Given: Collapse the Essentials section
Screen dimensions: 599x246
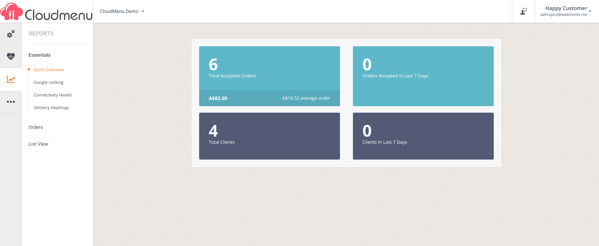Looking at the screenshot, I should (x=40, y=55).
